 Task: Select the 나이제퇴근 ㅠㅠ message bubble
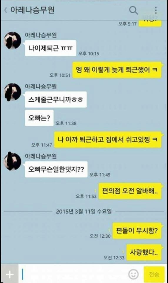point(50,48)
